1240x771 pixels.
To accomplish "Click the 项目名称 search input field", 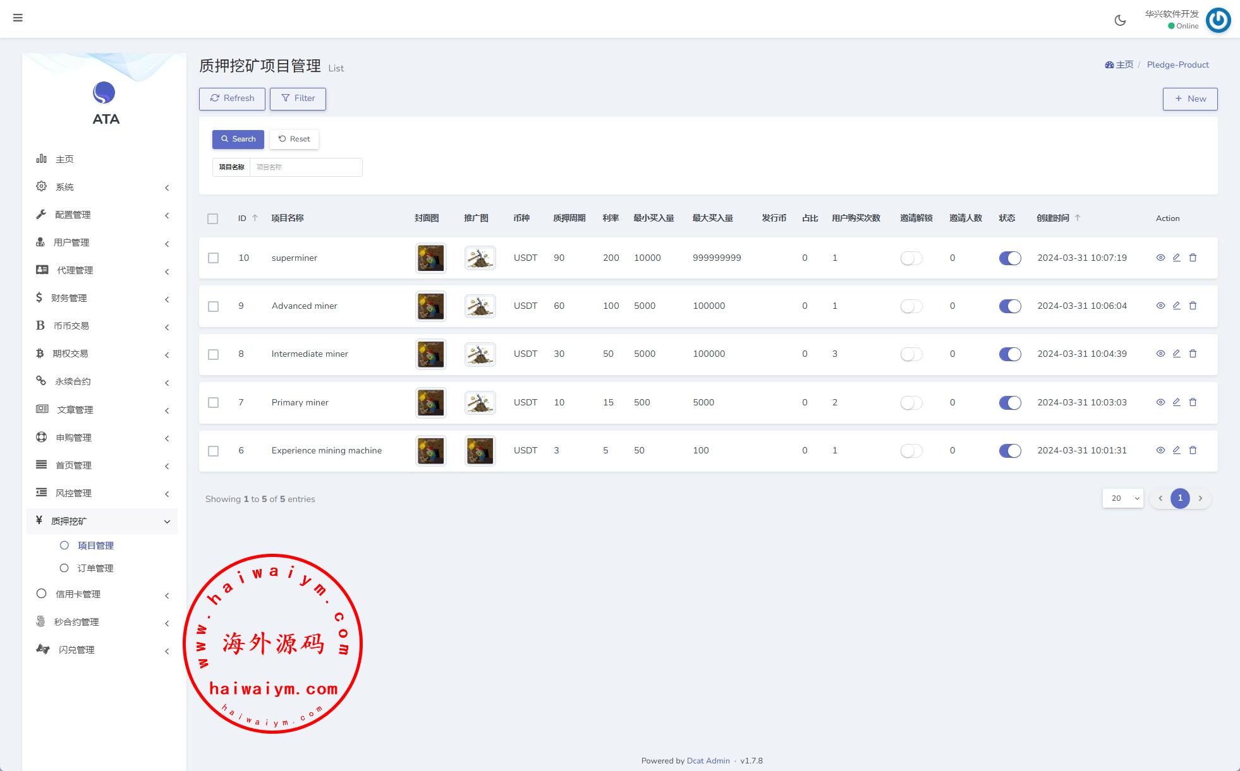I will tap(305, 167).
